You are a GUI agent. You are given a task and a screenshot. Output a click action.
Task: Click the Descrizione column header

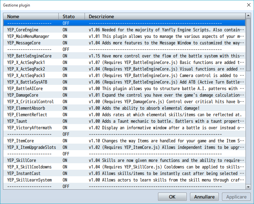(165, 17)
